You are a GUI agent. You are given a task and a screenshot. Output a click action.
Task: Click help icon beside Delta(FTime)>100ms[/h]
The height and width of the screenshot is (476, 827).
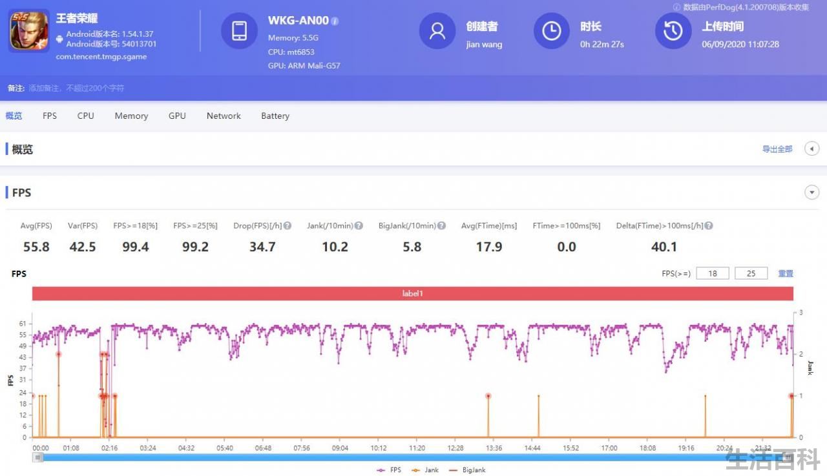pos(709,226)
